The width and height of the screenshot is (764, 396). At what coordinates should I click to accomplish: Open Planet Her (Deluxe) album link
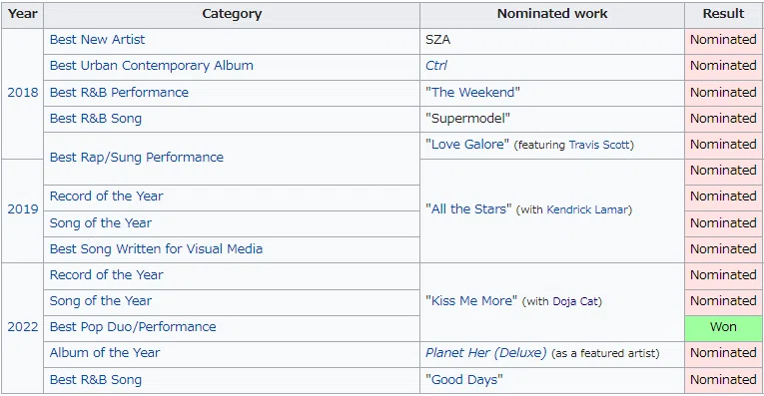[x=485, y=353]
